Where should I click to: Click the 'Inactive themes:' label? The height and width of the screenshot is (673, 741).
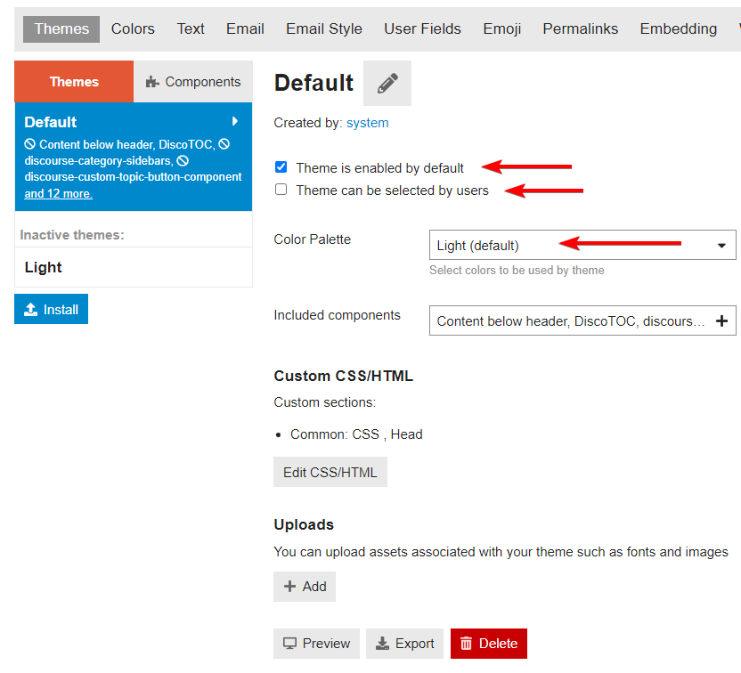coord(72,235)
